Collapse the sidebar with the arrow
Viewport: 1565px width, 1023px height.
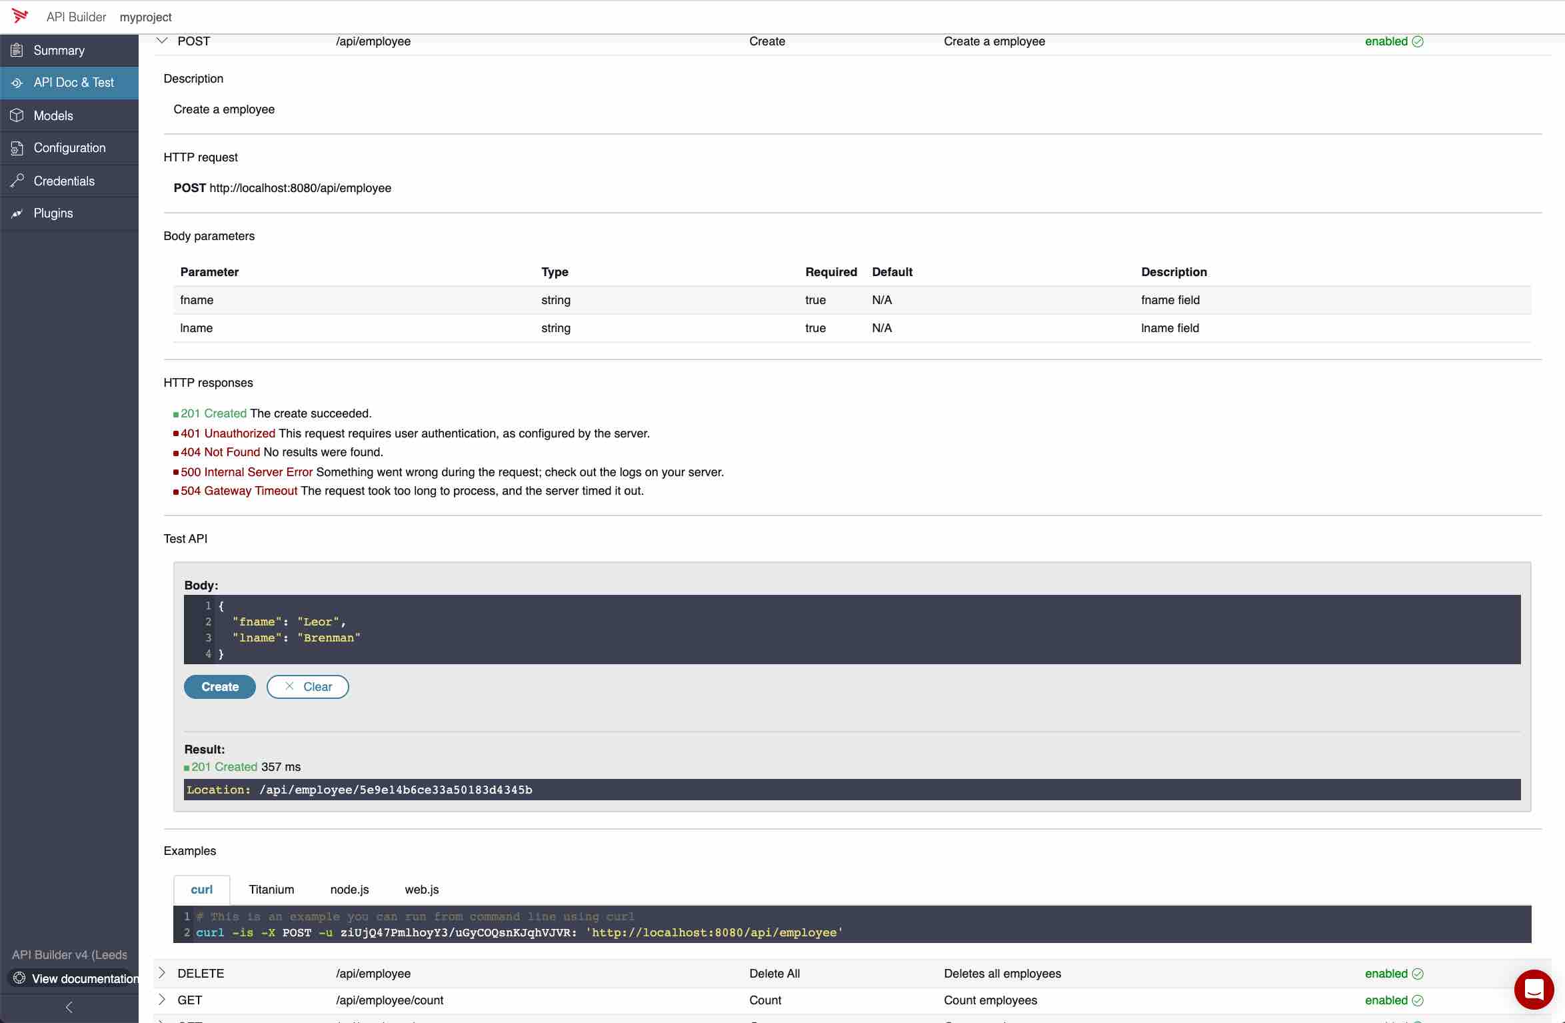click(x=69, y=1007)
